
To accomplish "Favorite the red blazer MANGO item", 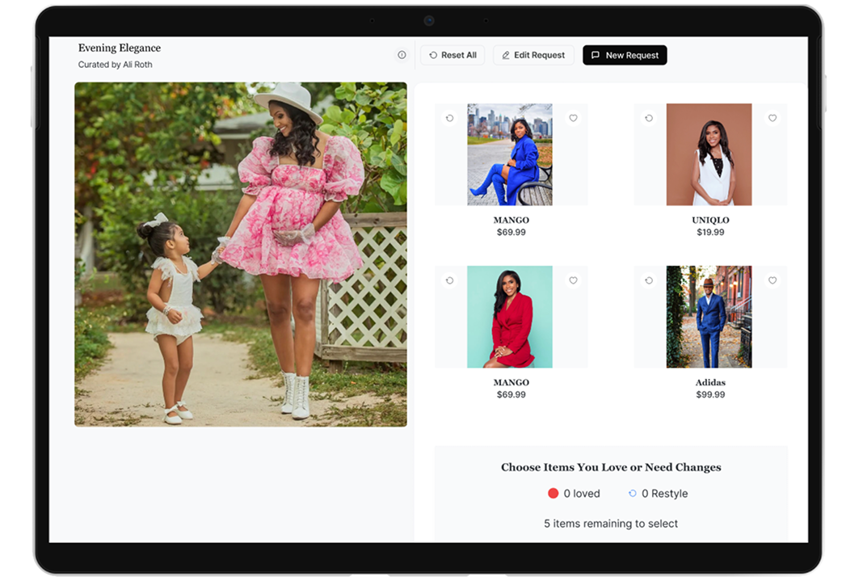I will click(573, 280).
